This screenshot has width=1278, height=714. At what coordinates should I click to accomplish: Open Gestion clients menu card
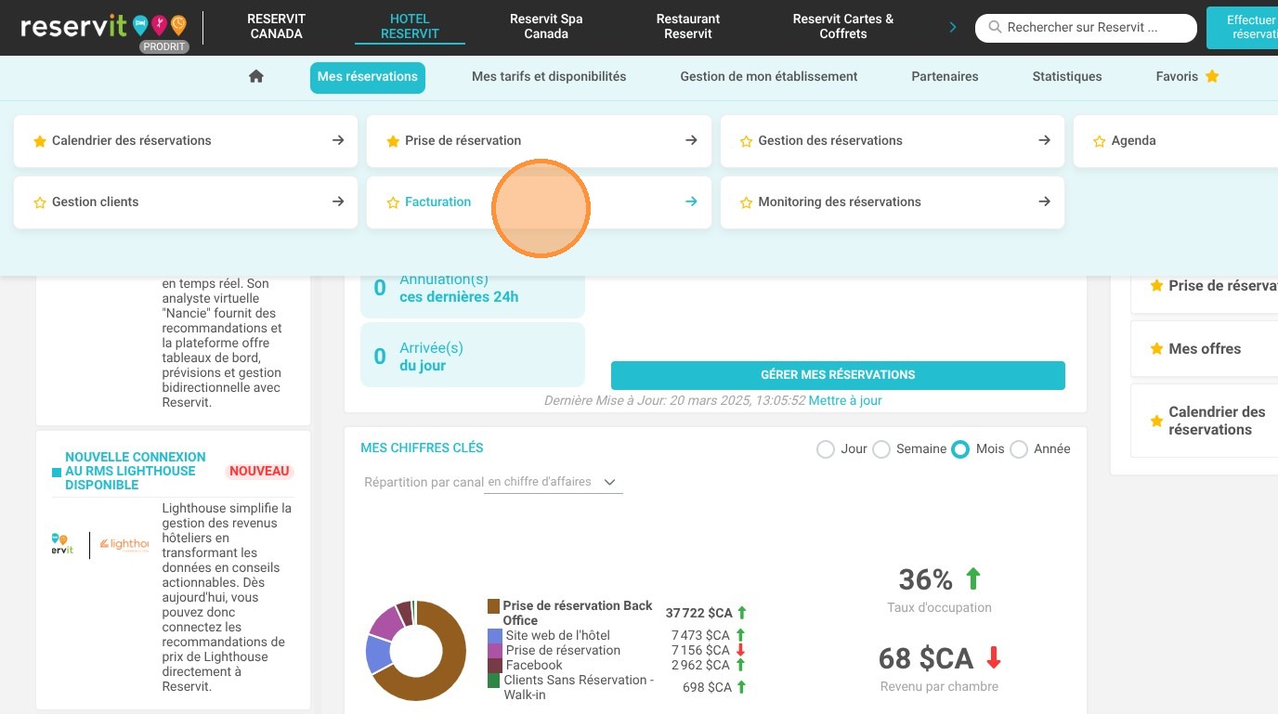coord(186,202)
